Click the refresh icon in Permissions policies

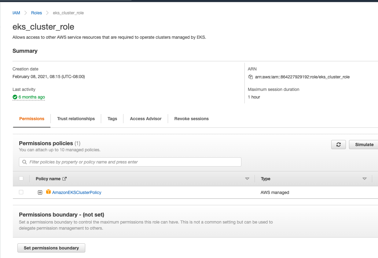pyautogui.click(x=338, y=145)
